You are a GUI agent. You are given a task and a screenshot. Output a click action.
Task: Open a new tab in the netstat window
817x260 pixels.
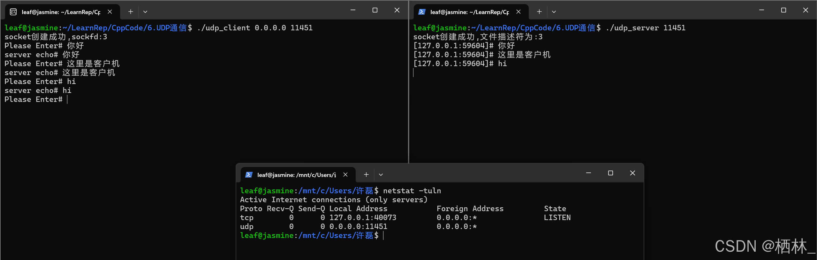[x=366, y=175]
